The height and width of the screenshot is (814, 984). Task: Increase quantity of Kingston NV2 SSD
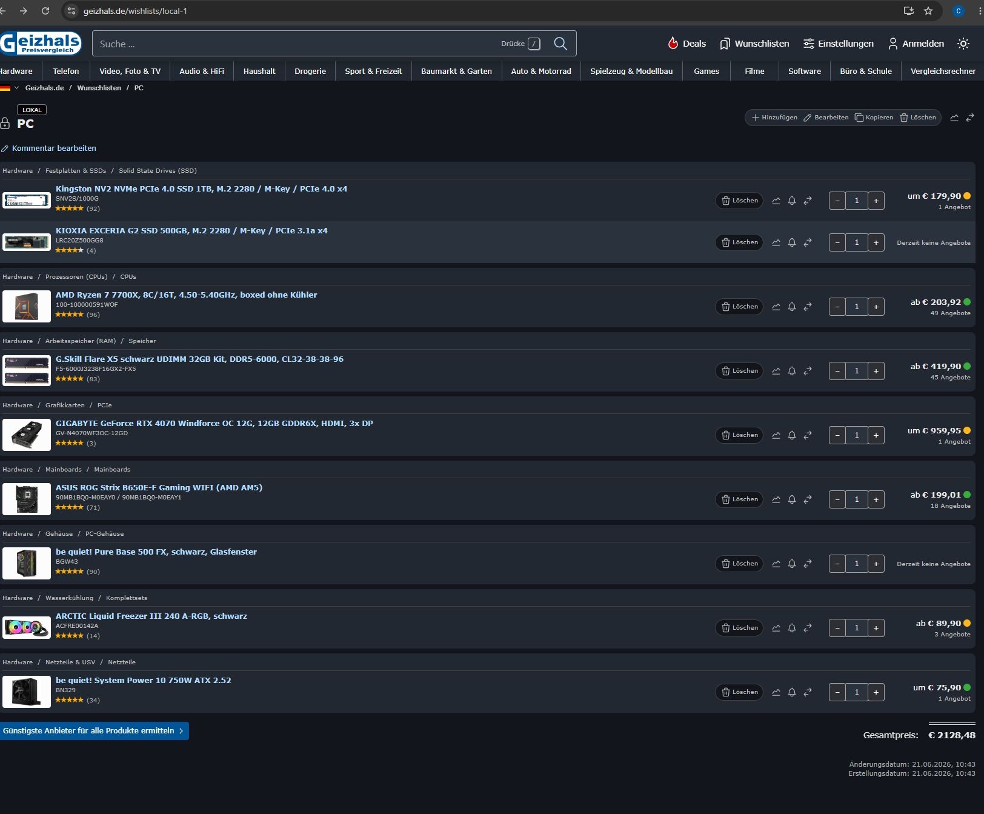876,201
